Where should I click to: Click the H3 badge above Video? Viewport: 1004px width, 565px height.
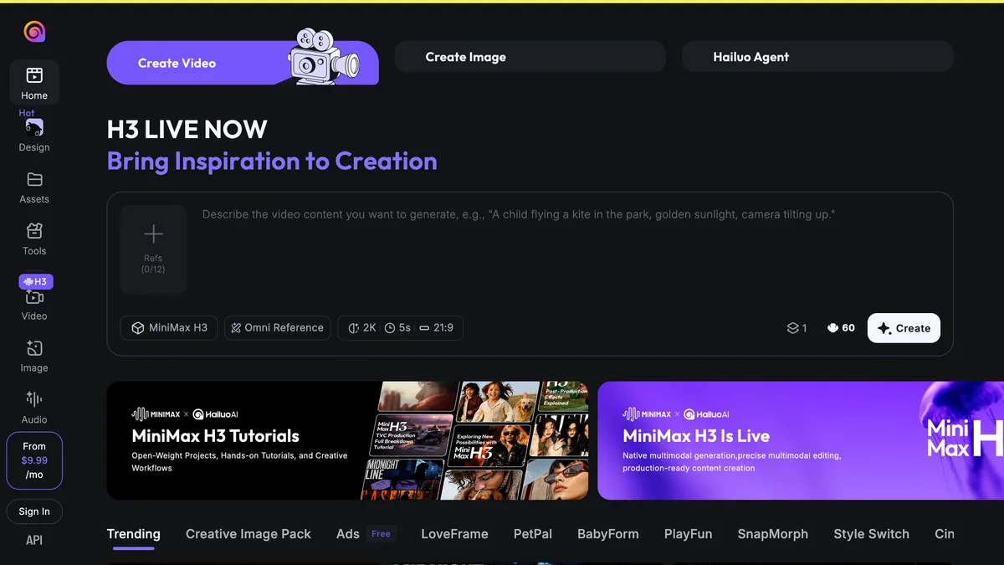(36, 281)
